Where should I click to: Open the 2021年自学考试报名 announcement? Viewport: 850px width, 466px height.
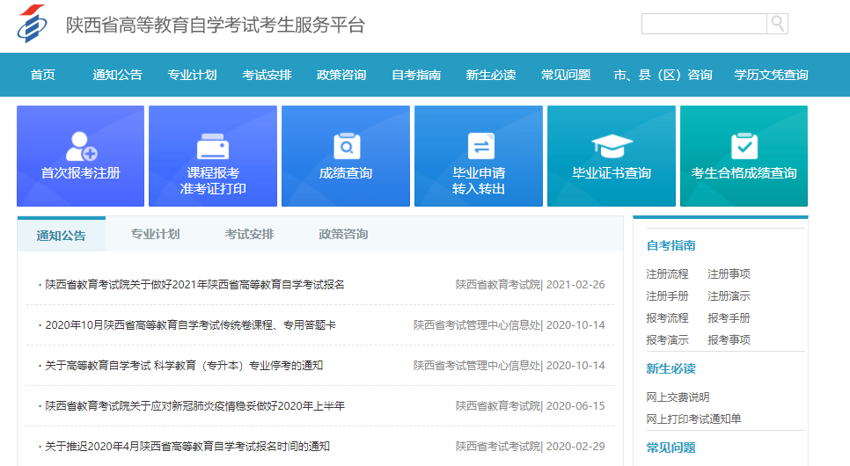[x=194, y=284]
